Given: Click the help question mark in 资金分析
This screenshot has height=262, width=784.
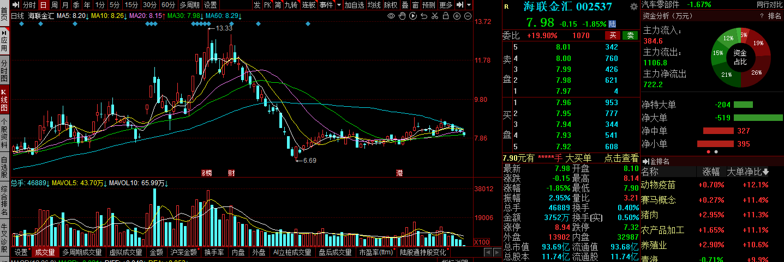Looking at the screenshot, I should point(761,16).
